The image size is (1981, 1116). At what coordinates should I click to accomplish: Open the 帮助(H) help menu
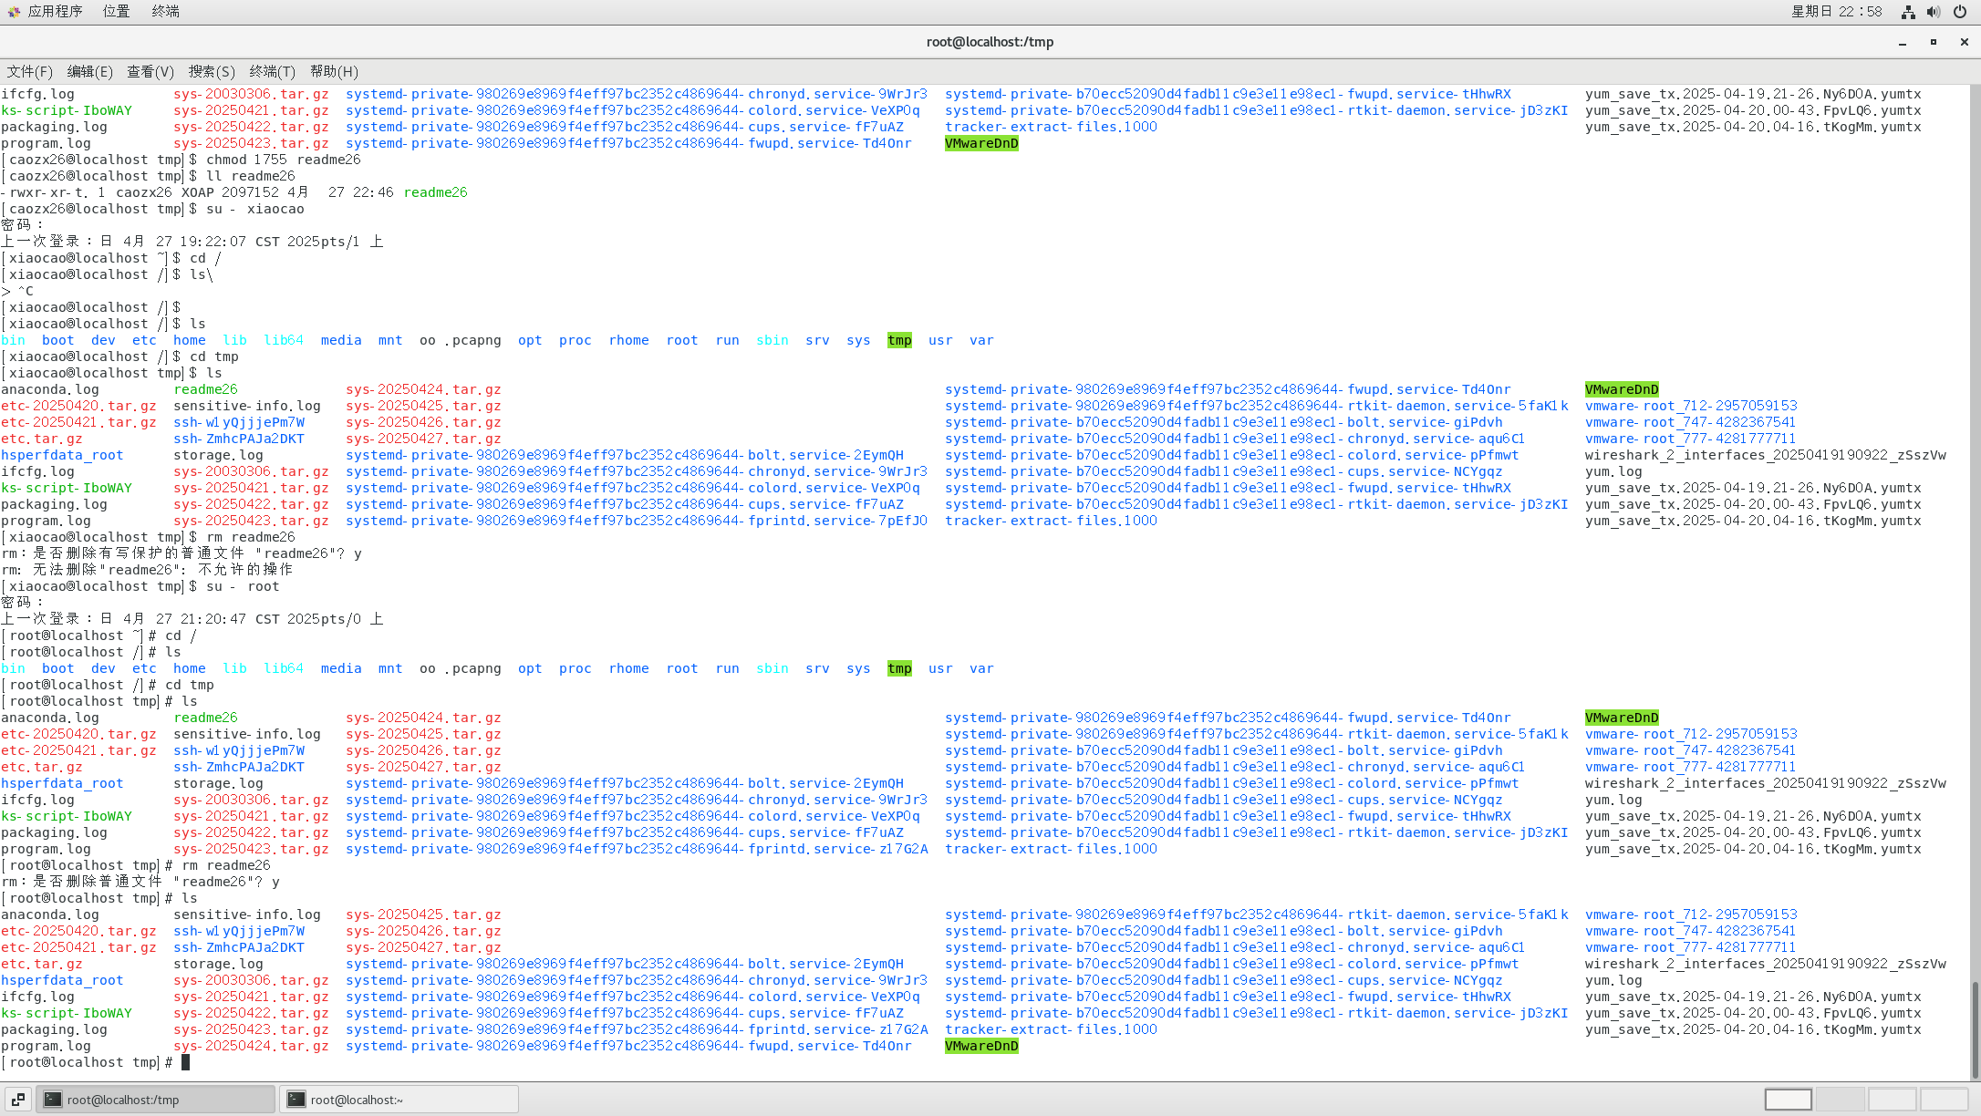pos(334,71)
